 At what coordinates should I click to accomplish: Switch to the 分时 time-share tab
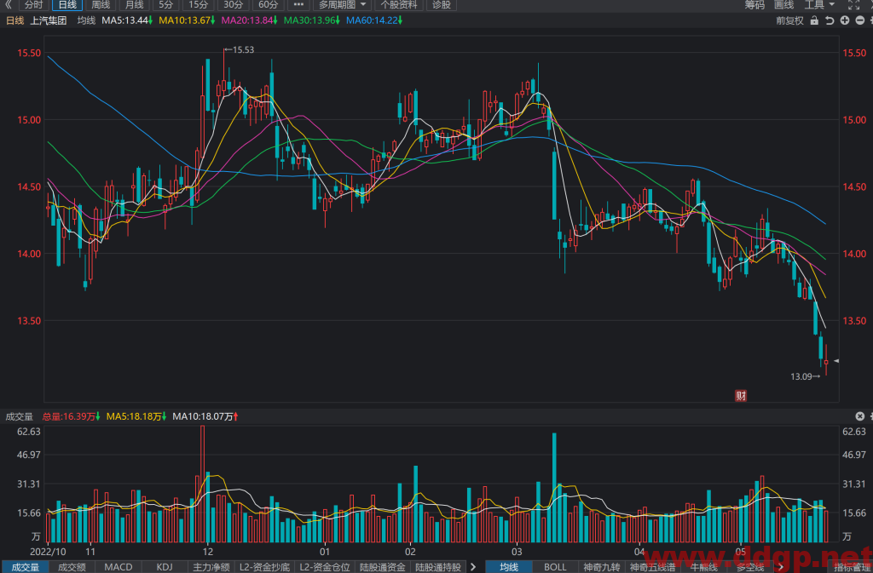[x=33, y=5]
